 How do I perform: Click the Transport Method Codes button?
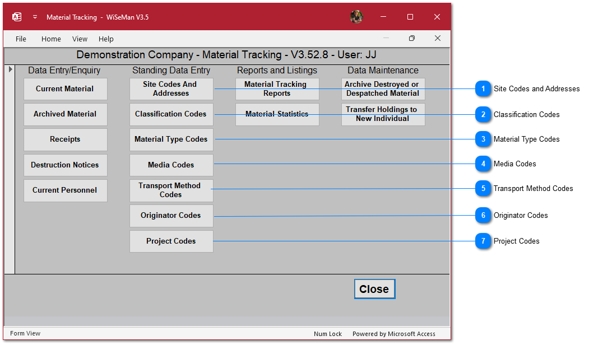[x=171, y=190]
